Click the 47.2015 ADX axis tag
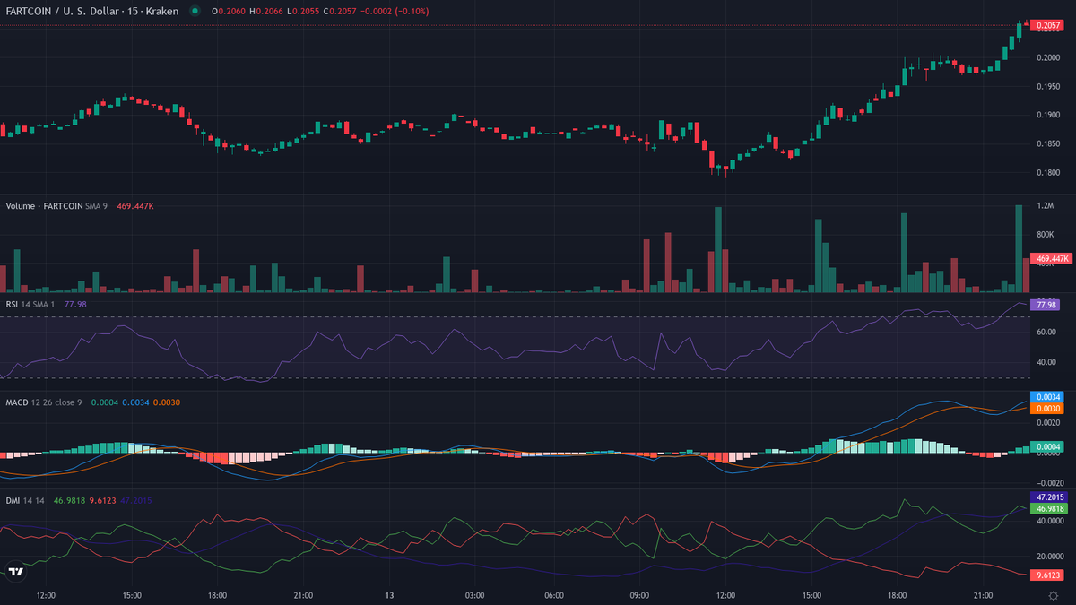This screenshot has height=605, width=1076. pyautogui.click(x=1050, y=496)
